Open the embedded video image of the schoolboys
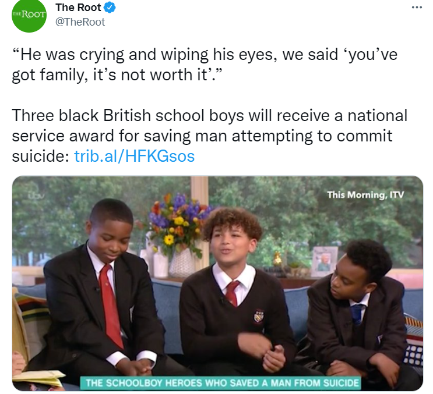Viewport: 433px width, 394px height. [217, 283]
